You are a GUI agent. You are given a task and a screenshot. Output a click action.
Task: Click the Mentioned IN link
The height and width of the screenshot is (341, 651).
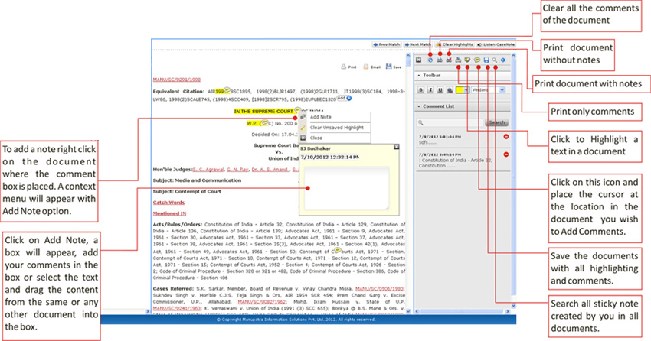point(169,213)
